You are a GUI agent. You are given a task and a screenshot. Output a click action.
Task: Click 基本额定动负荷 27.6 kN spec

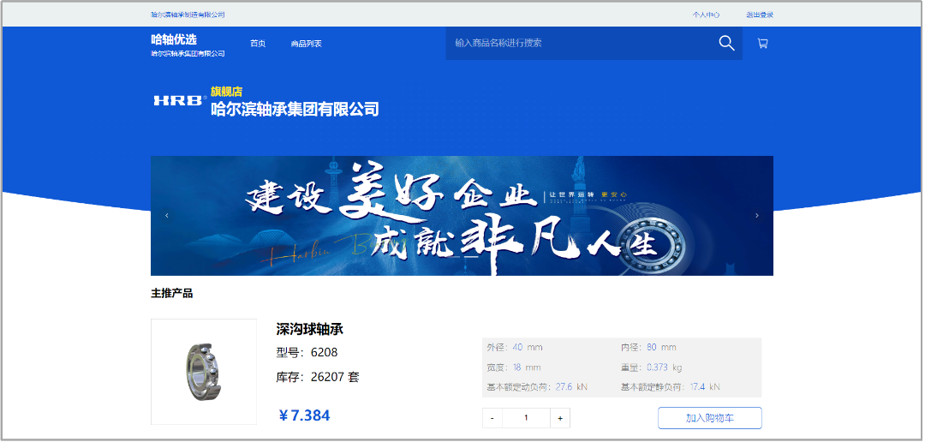click(537, 388)
